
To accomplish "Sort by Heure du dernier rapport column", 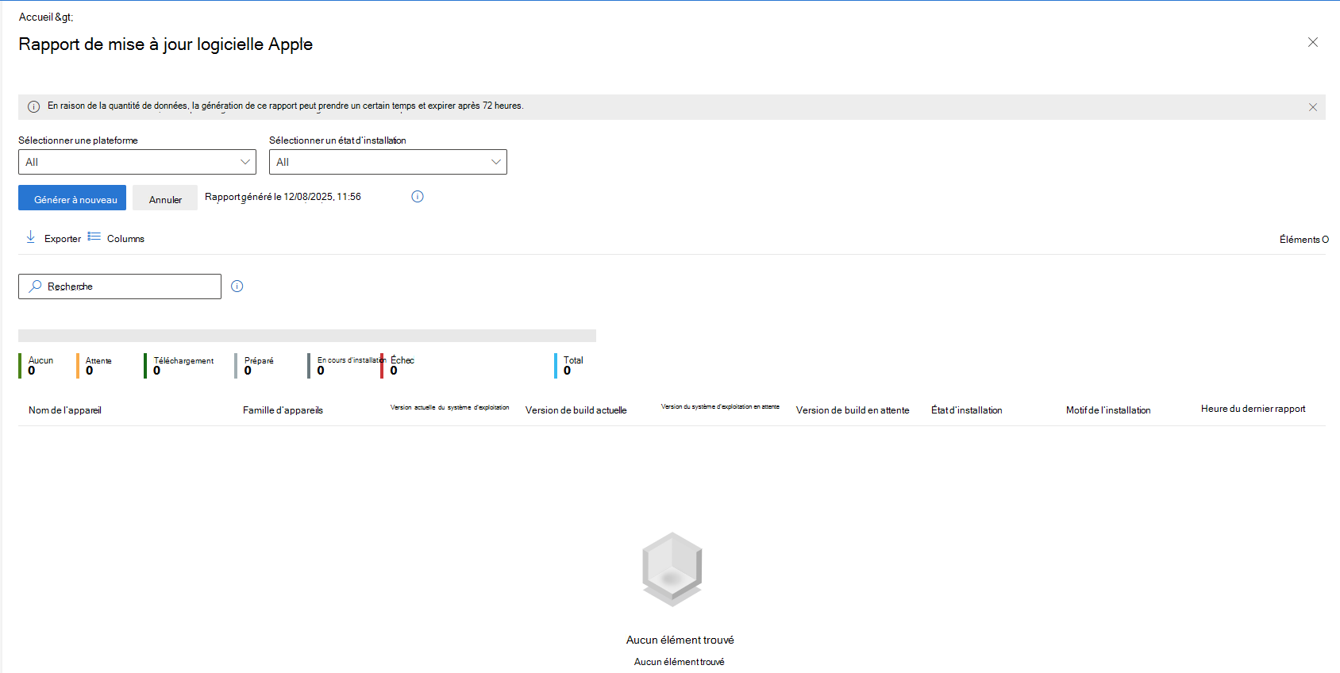I will (1253, 409).
